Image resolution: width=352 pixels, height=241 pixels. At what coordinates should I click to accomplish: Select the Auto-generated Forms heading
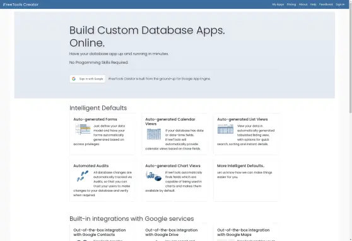95,119
